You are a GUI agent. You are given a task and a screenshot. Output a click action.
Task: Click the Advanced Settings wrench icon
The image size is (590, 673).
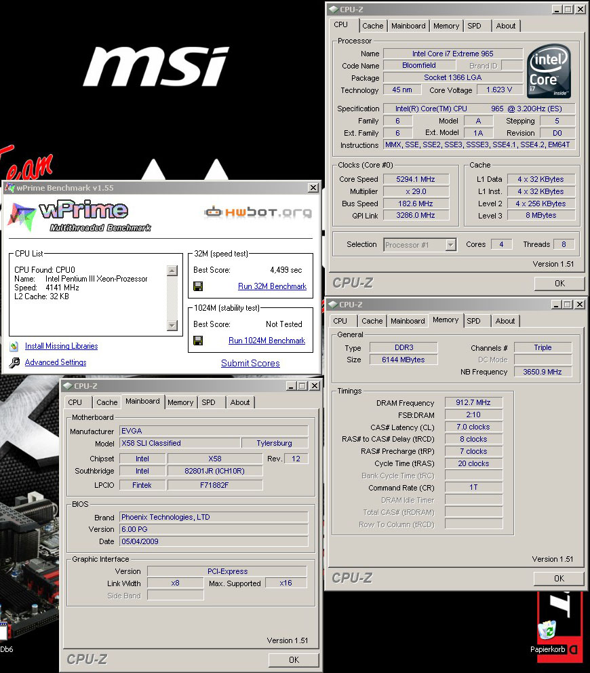14,363
